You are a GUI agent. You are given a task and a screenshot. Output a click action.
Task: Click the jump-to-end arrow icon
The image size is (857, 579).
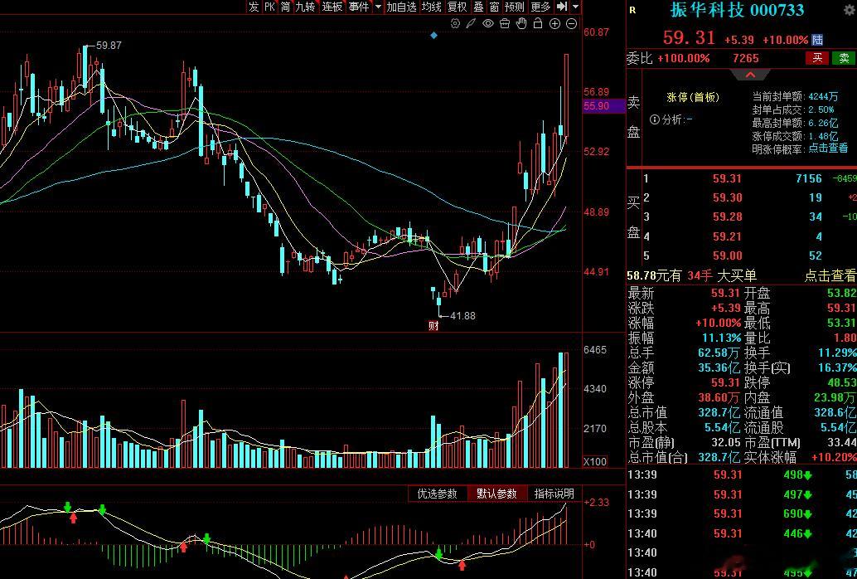(x=561, y=7)
